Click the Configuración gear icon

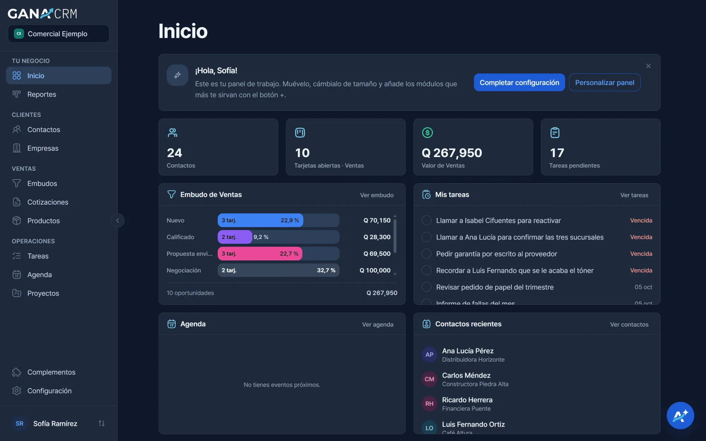(x=17, y=391)
